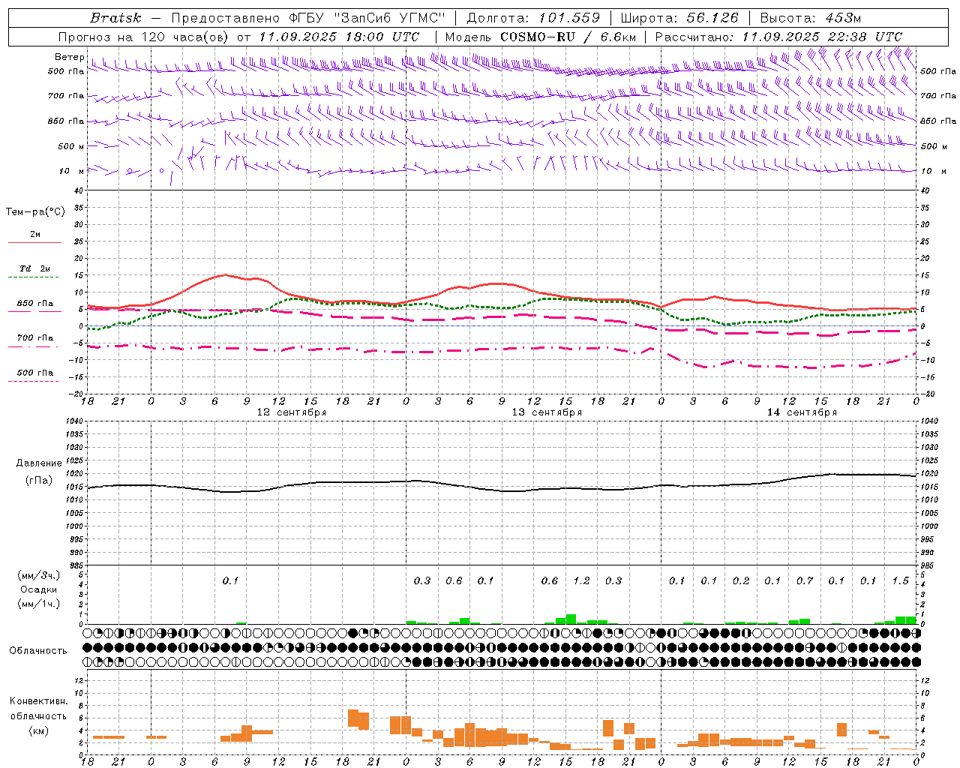Click the "12 сентября" date label
This screenshot has width=960, height=768.
click(292, 412)
